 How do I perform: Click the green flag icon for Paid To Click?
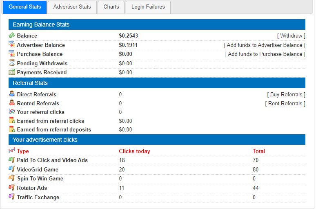[12, 160]
